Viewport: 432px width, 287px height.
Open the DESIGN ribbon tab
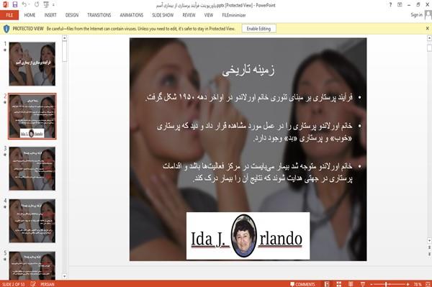coord(72,15)
